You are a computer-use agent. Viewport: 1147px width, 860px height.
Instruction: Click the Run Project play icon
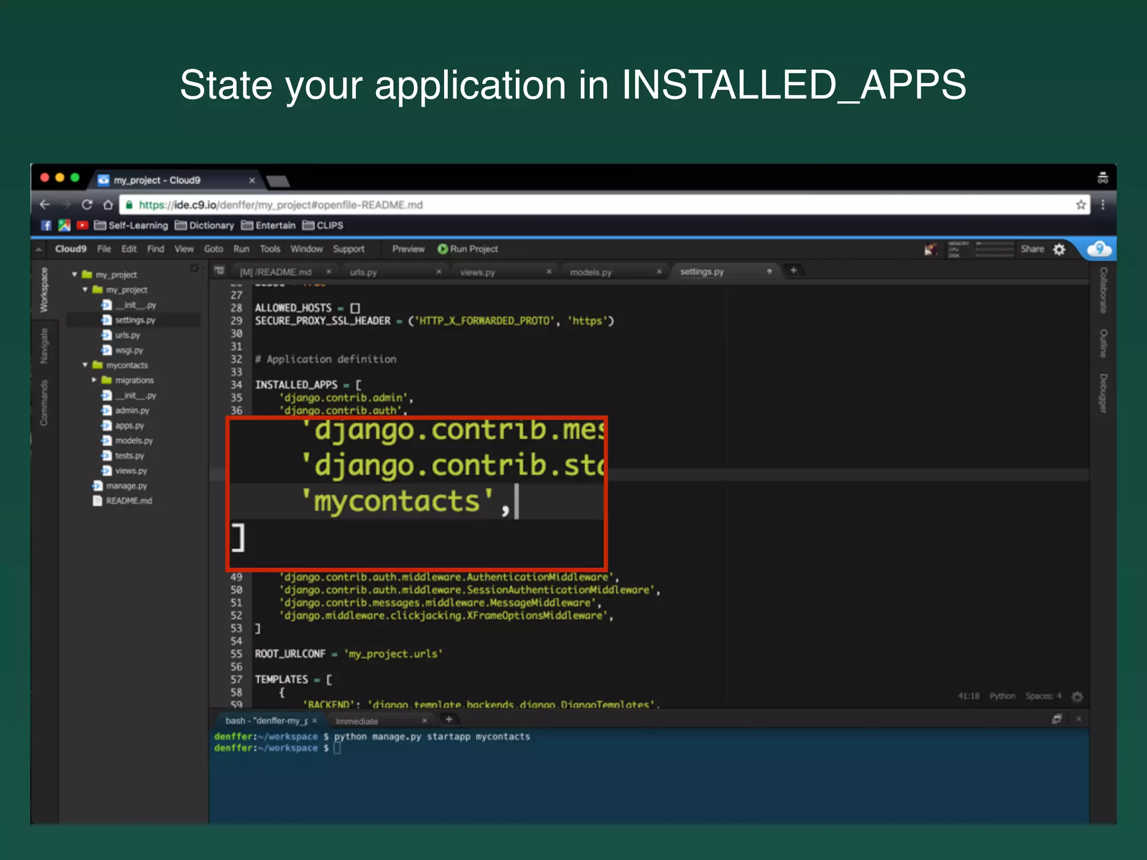(442, 249)
